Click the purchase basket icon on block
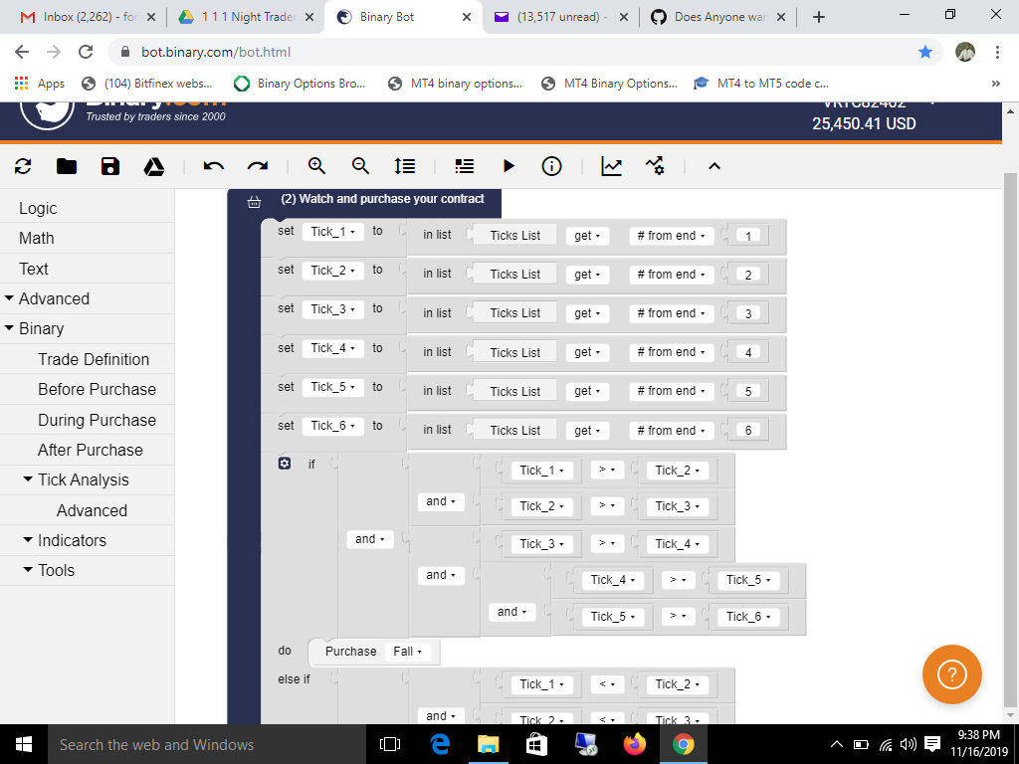The height and width of the screenshot is (764, 1019). [x=254, y=202]
